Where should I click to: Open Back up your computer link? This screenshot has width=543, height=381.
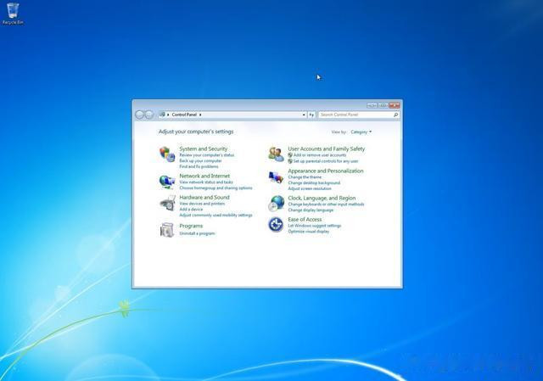(x=200, y=160)
